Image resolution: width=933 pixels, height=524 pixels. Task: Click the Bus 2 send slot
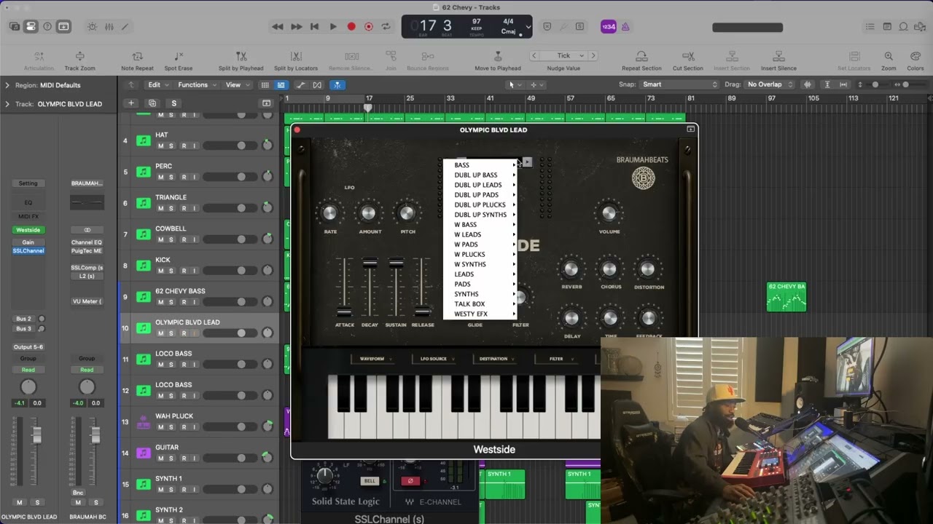click(24, 319)
